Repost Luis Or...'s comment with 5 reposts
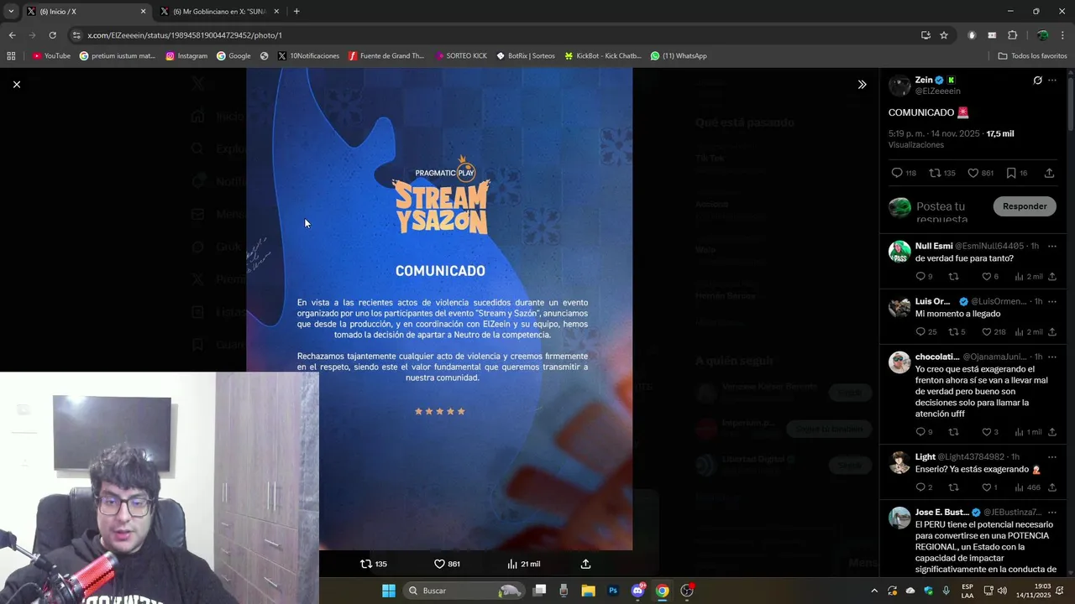The width and height of the screenshot is (1075, 604). (x=957, y=332)
